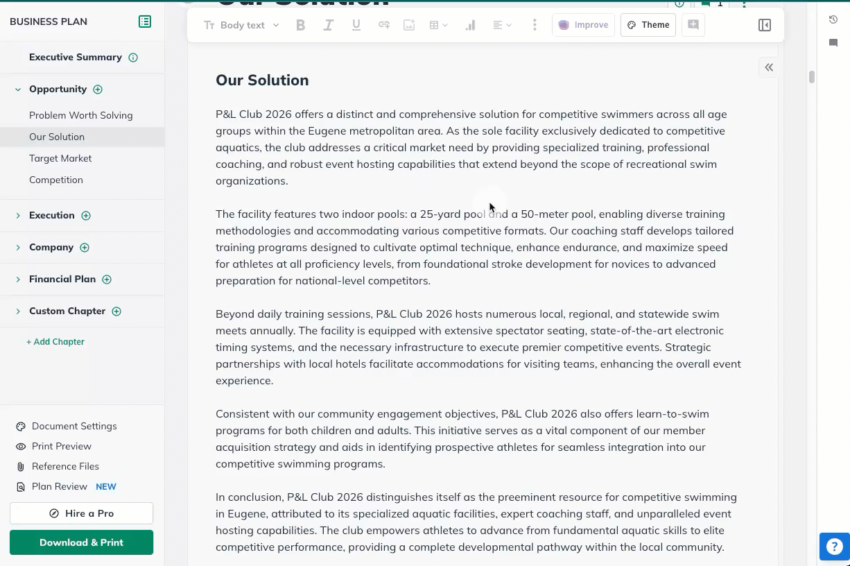Toggle the Business Plan outline icon

(x=145, y=22)
